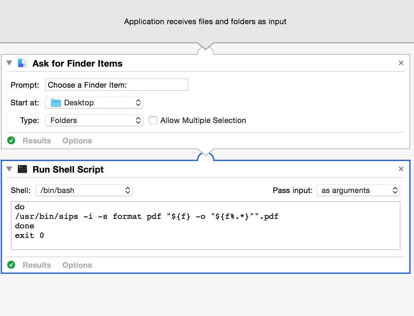Show Results for Run Shell Script
414x316 pixels.
(x=37, y=265)
